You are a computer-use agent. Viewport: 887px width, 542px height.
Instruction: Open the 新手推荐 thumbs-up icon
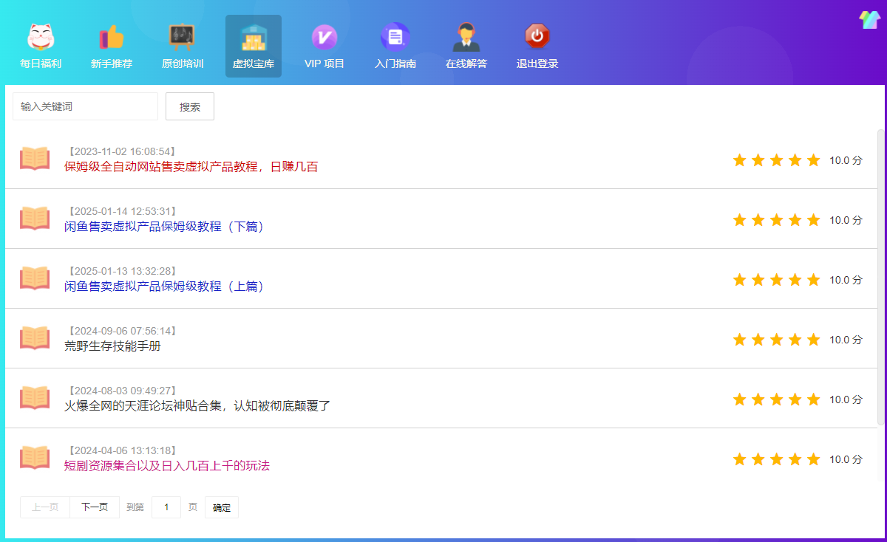(x=112, y=36)
